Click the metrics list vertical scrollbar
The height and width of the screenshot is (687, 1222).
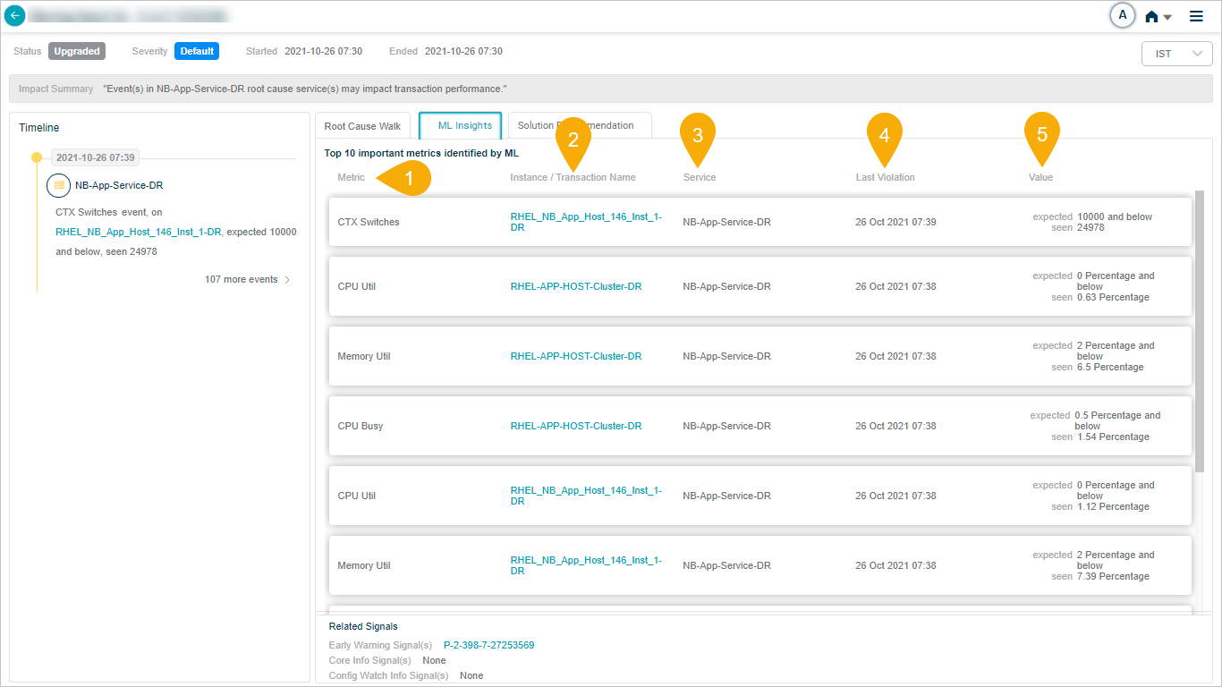click(x=1200, y=331)
